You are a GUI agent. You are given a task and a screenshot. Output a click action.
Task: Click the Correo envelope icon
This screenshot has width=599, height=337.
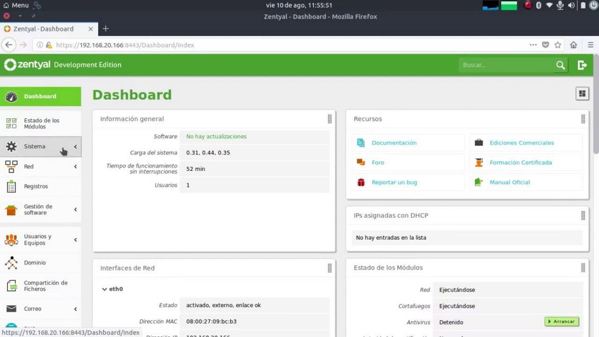click(x=11, y=309)
